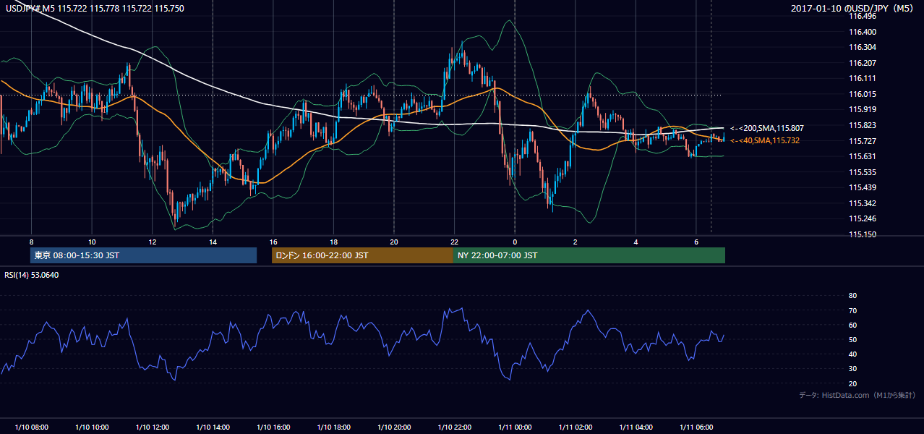
Task: Click price axis value 115.342
Action: [x=862, y=203]
